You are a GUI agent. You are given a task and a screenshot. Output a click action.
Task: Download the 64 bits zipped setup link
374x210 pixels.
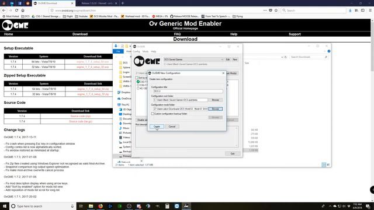coord(93,89)
